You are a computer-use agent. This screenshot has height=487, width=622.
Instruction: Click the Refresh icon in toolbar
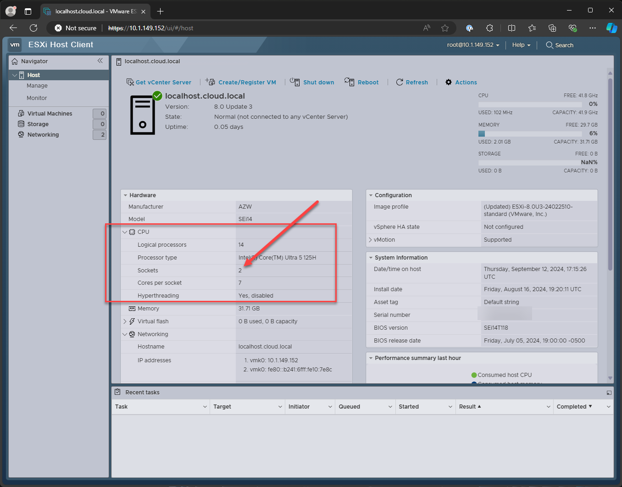click(400, 82)
